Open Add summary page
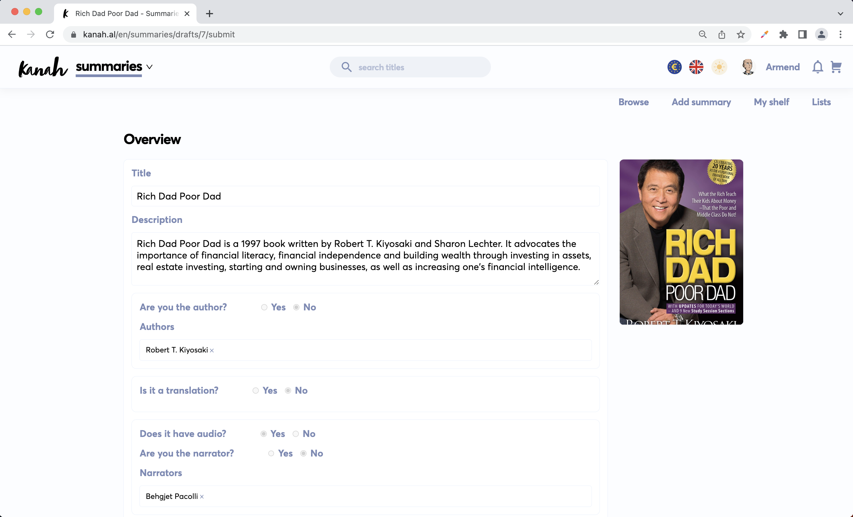This screenshot has width=853, height=517. [701, 102]
